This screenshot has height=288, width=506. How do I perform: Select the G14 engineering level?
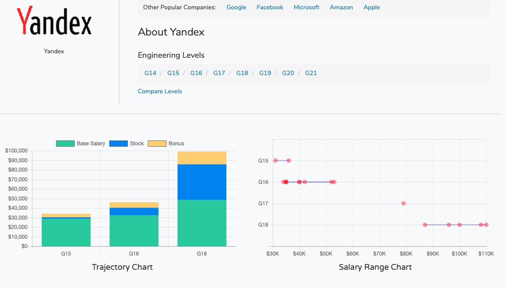pyautogui.click(x=150, y=73)
